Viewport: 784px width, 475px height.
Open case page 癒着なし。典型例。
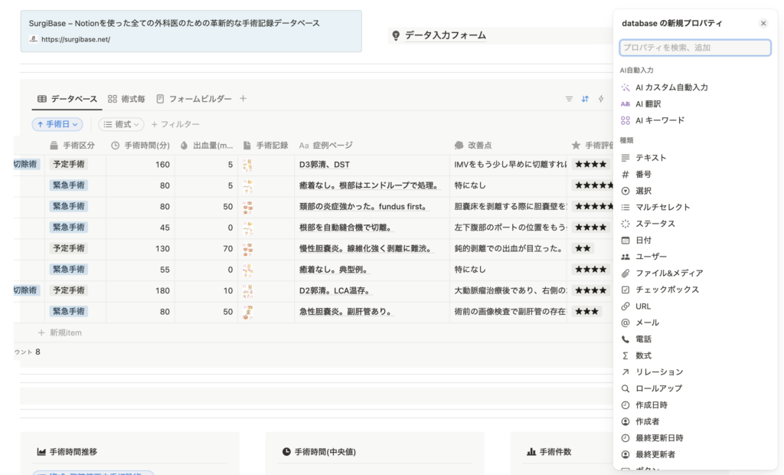[x=334, y=270]
